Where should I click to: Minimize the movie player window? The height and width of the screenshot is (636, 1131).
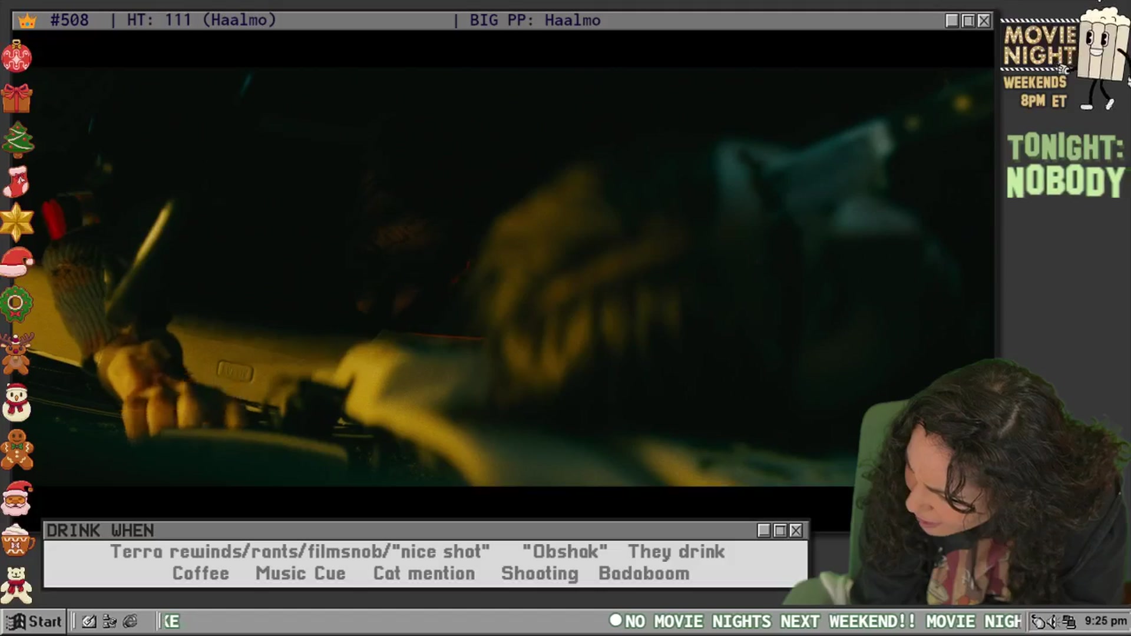coord(952,21)
